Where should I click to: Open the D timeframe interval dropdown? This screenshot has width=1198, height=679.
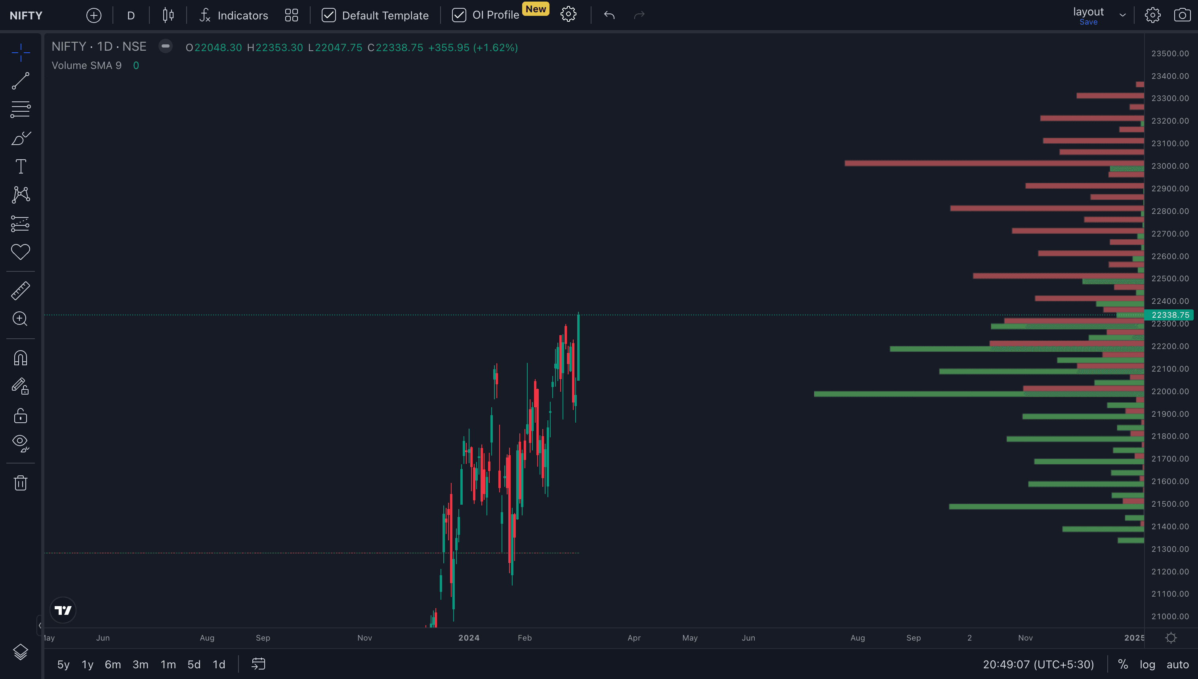tap(131, 15)
